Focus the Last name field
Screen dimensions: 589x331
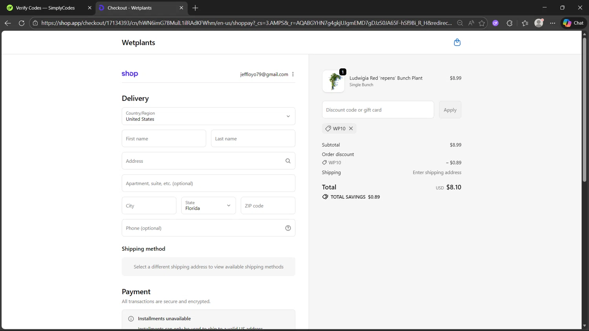point(253,138)
